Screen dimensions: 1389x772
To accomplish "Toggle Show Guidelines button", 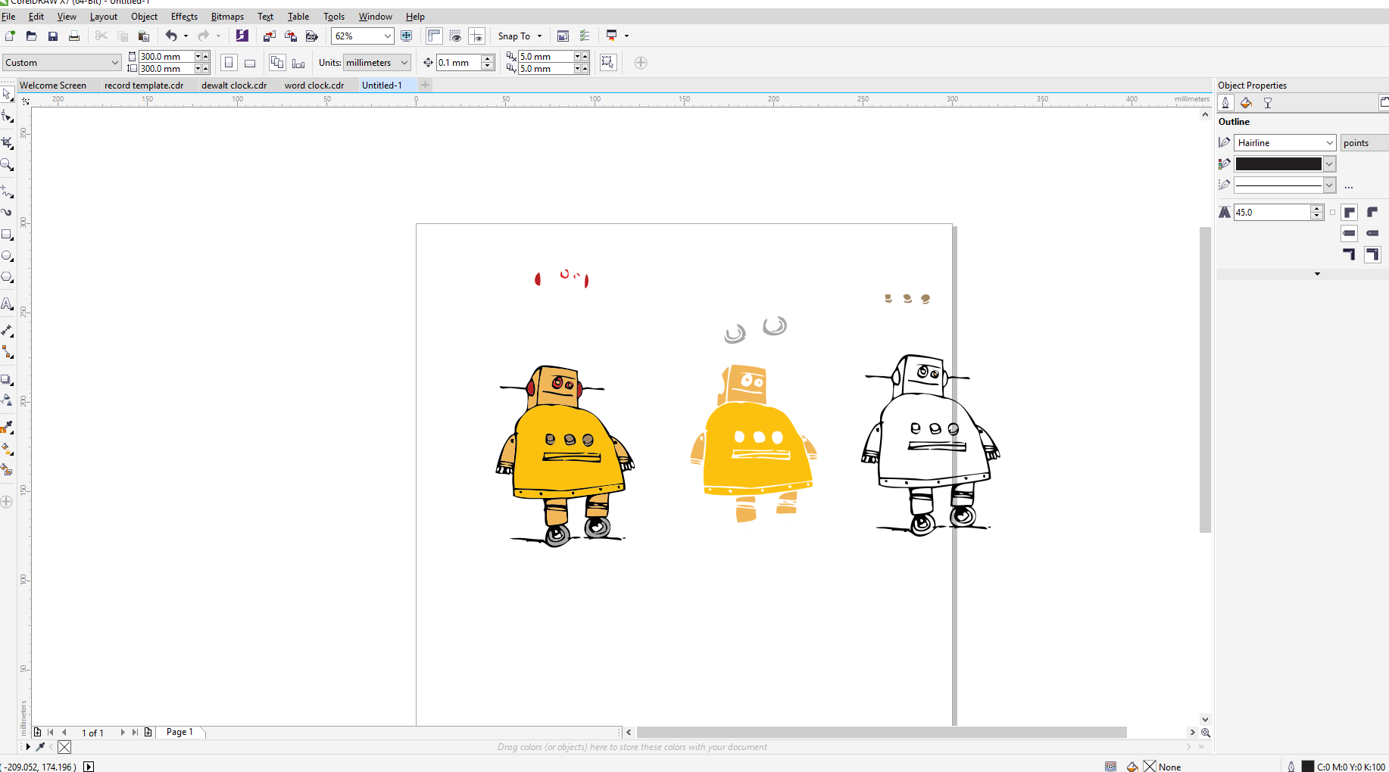I will tap(476, 36).
